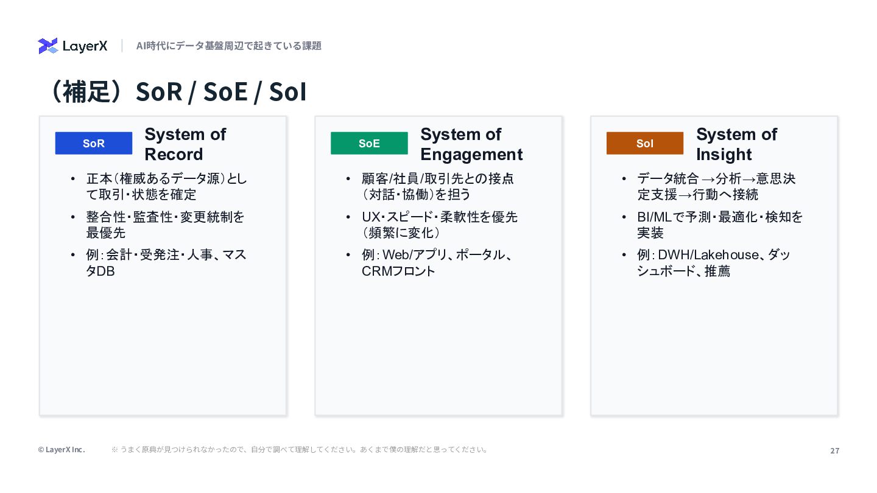The height and width of the screenshot is (493, 877).
Task: Click the main title SoR / SoE / SoI
Action: point(175,92)
